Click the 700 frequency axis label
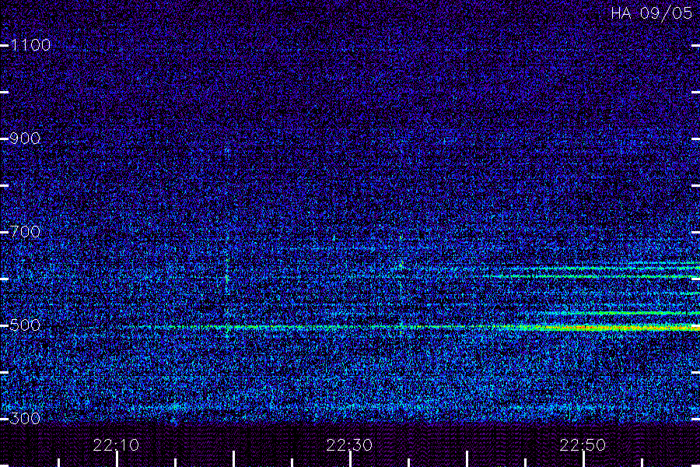This screenshot has width=700, height=467. [x=25, y=232]
